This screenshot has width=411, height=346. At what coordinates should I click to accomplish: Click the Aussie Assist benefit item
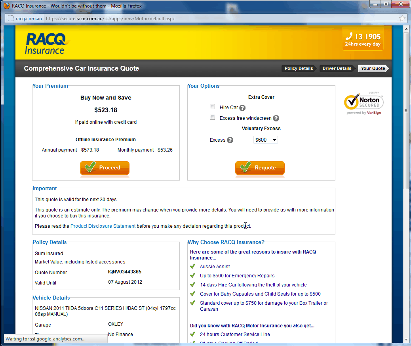[215, 266]
